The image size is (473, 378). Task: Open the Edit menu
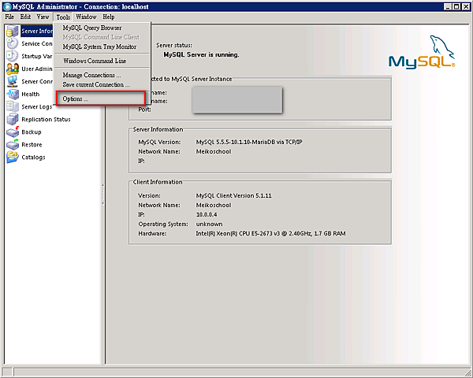point(26,17)
